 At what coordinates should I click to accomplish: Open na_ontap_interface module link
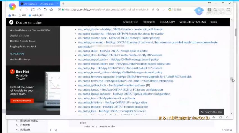tap(113, 103)
